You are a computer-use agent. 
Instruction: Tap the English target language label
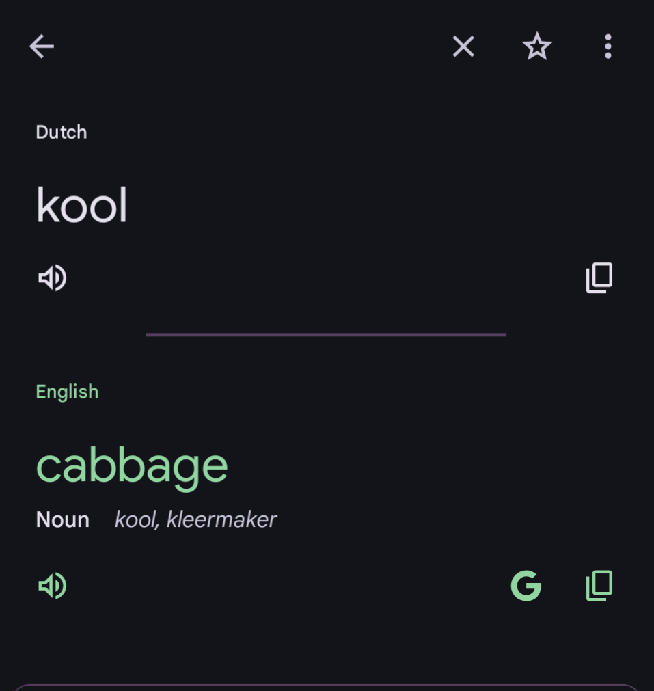67,392
